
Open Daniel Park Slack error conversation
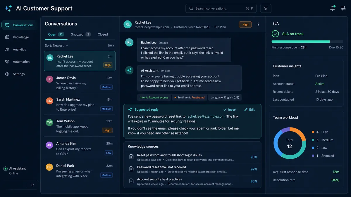(x=80, y=170)
